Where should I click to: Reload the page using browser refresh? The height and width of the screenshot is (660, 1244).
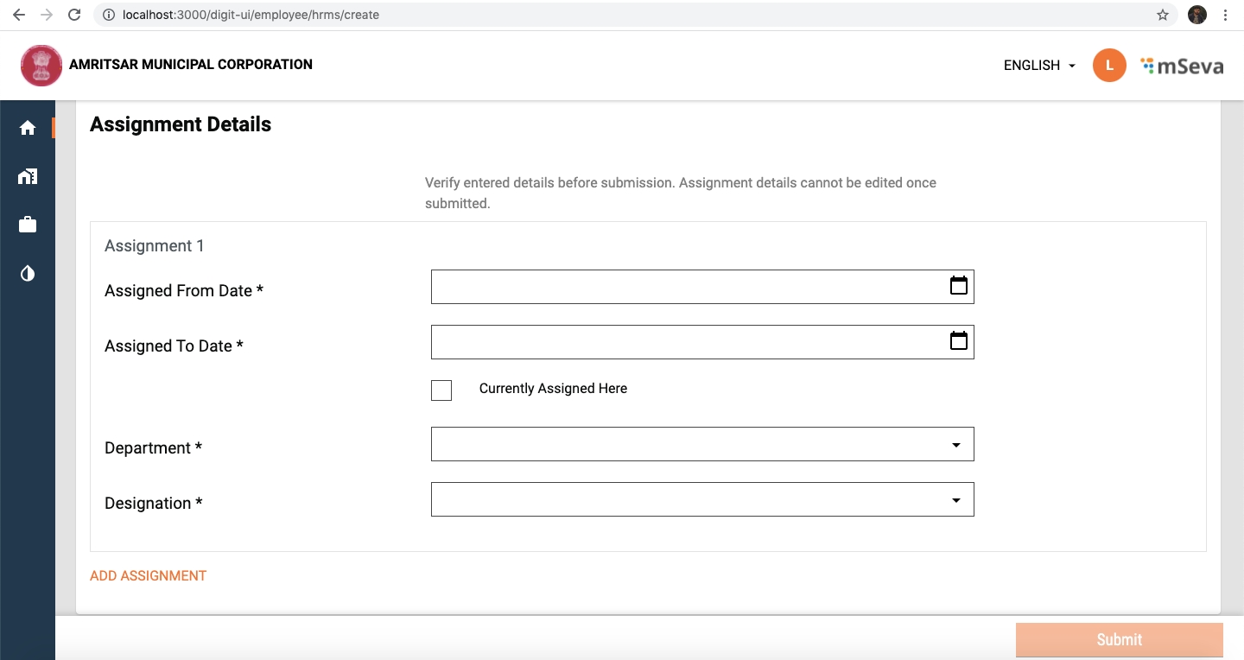(x=74, y=15)
